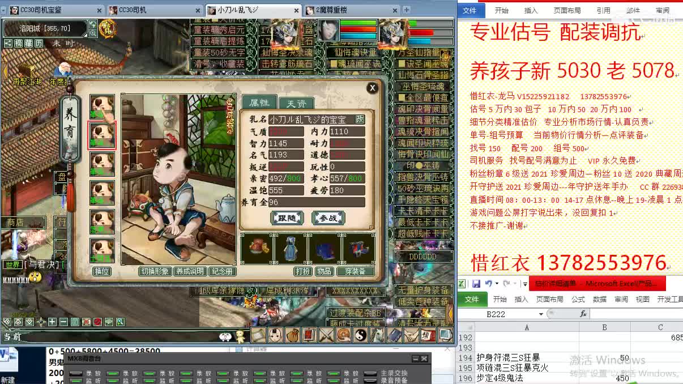Select Excel row 195 header

click(466, 368)
